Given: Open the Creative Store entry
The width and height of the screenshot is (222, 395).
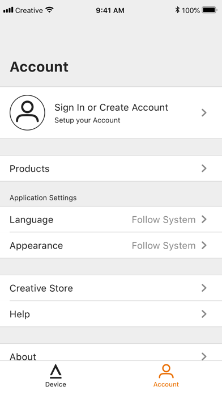Looking at the screenshot, I should (111, 288).
